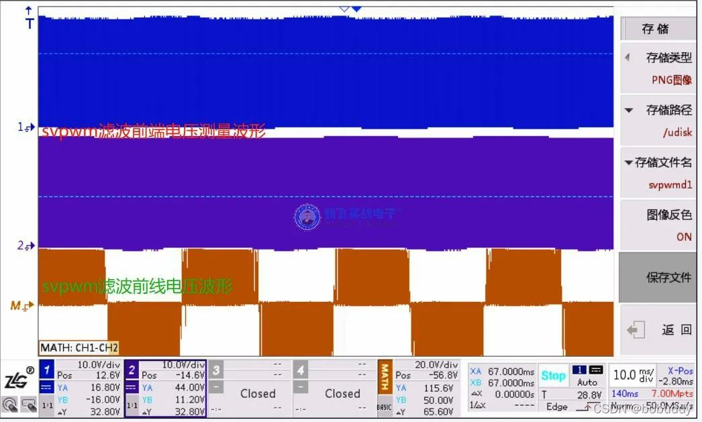This screenshot has width=702, height=422.
Task: Select channel 2 ground level marker
Action: tap(26, 246)
